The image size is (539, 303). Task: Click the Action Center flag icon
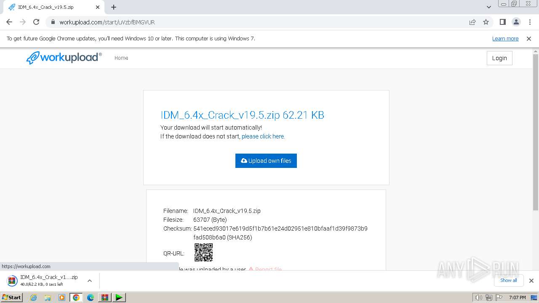[499, 298]
